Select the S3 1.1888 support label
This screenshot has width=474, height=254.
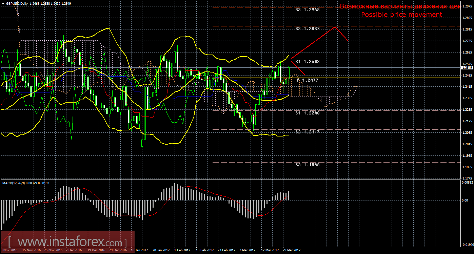[x=308, y=164]
